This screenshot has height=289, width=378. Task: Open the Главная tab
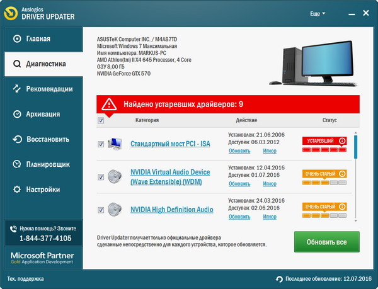coord(43,39)
